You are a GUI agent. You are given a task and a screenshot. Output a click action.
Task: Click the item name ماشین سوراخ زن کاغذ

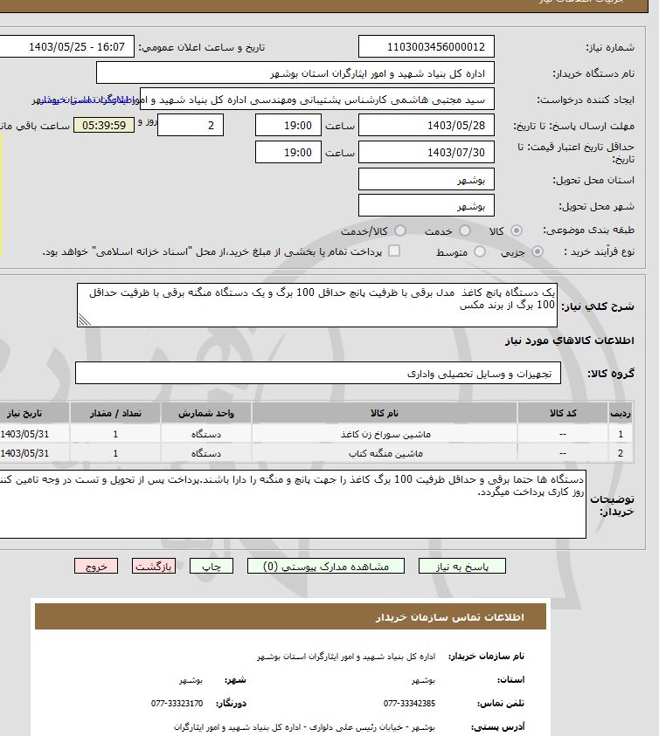click(385, 434)
